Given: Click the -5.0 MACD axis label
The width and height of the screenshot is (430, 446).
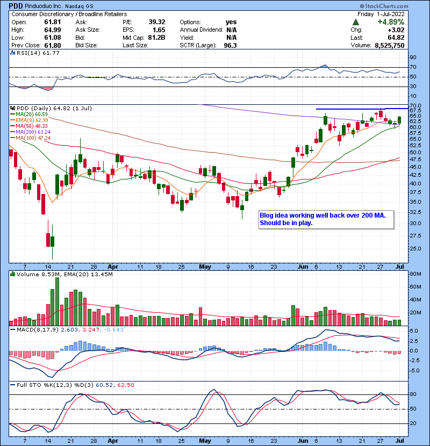Looking at the screenshot, I should tap(414, 371).
